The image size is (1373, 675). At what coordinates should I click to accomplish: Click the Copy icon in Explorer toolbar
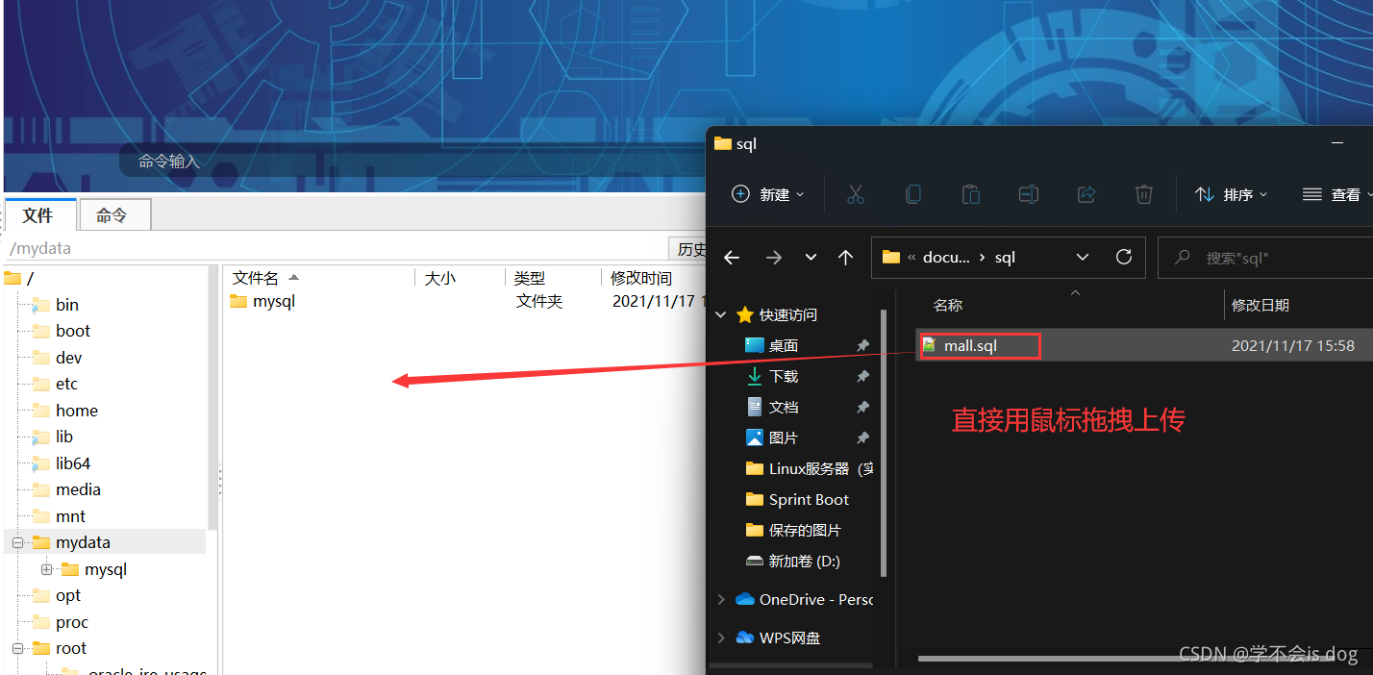point(912,194)
